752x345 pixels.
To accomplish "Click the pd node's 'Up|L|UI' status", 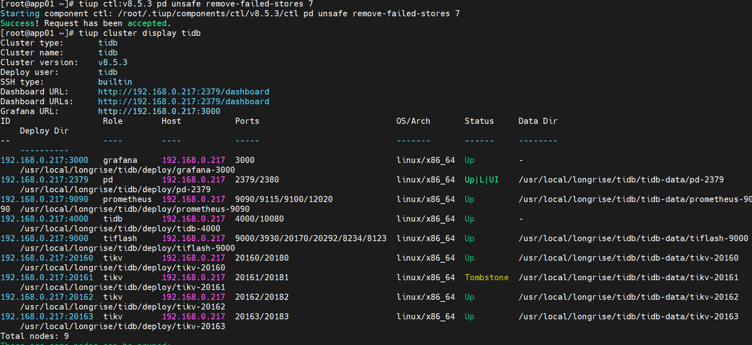I will tap(482, 180).
